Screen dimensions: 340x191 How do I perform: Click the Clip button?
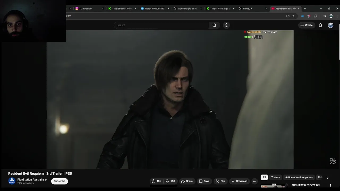tap(220, 181)
